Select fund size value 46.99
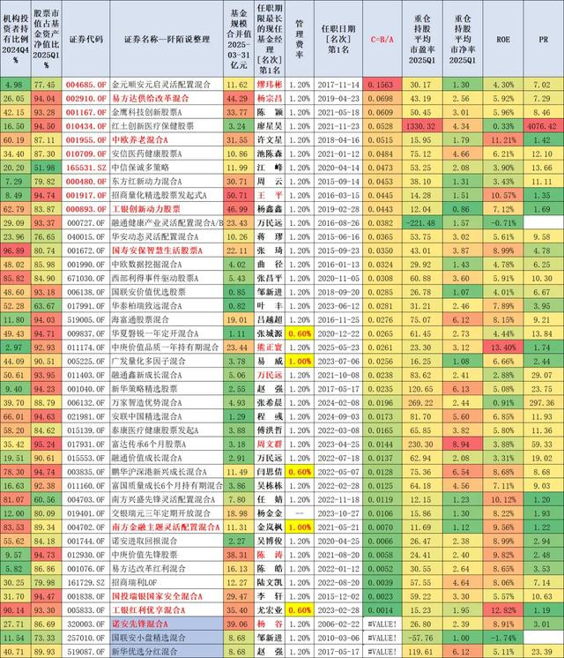Screen dimensions: 564x658 [x=238, y=209]
